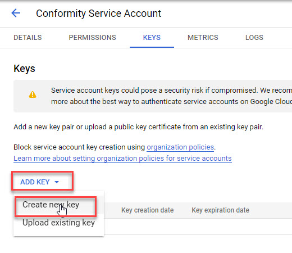Select the KEYS tab
The width and height of the screenshot is (292, 253).
(152, 38)
